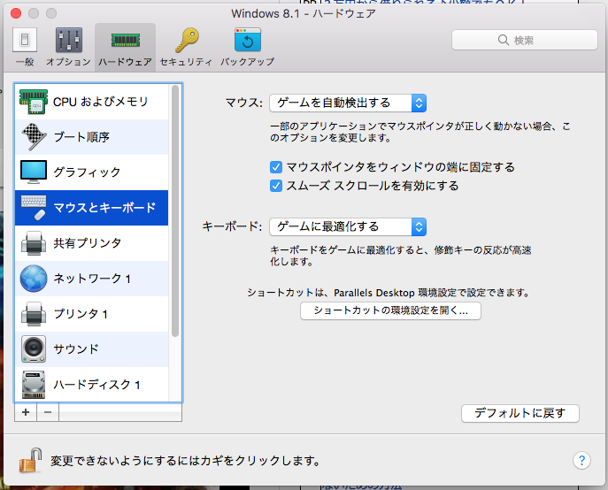The image size is (608, 490).
Task: Add a device with the plus button
Action: 26,412
